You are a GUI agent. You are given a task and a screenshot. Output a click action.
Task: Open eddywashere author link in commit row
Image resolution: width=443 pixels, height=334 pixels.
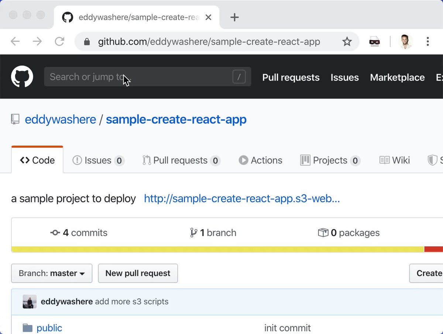67,302
